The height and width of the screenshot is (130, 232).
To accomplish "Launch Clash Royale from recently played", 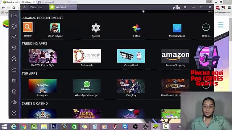I will point(55,28).
